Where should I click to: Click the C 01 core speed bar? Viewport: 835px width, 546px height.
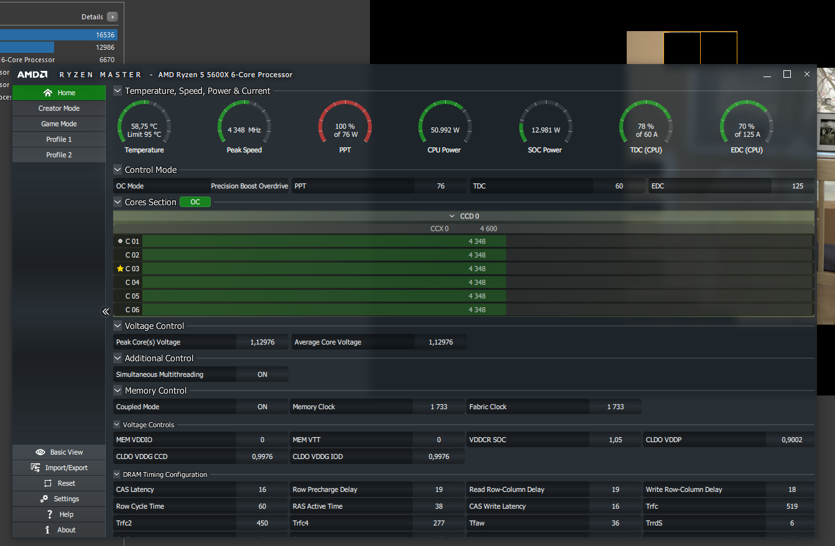(477, 241)
